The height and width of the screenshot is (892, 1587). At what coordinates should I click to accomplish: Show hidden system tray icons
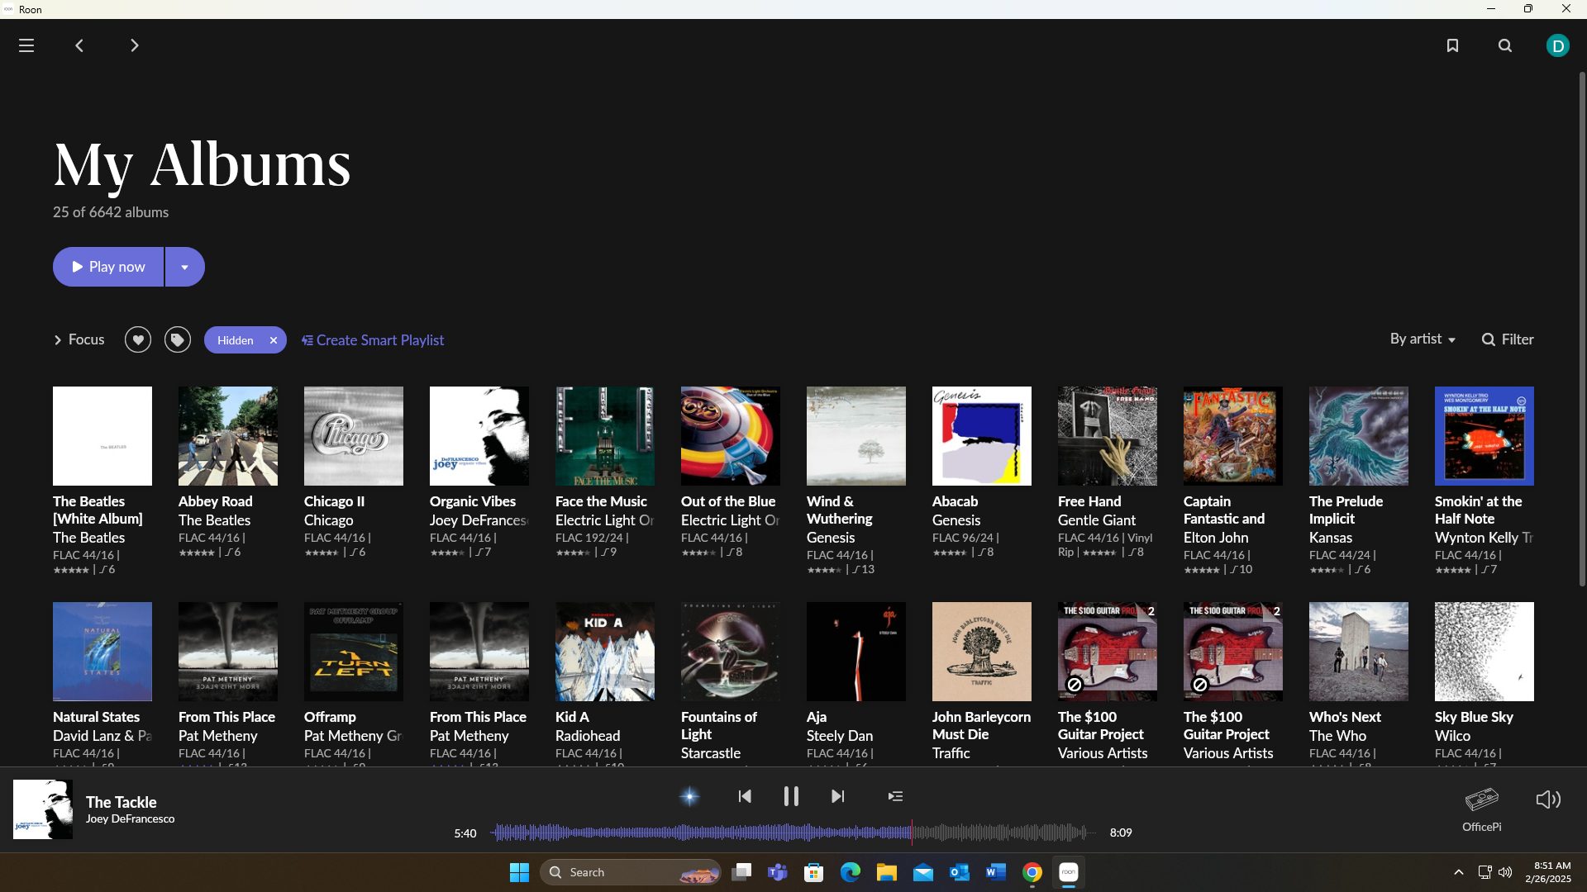[x=1459, y=872]
